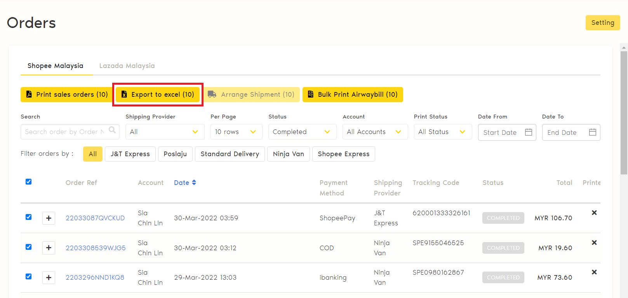
Task: Open the Shipping Provider dropdown
Action: point(165,132)
